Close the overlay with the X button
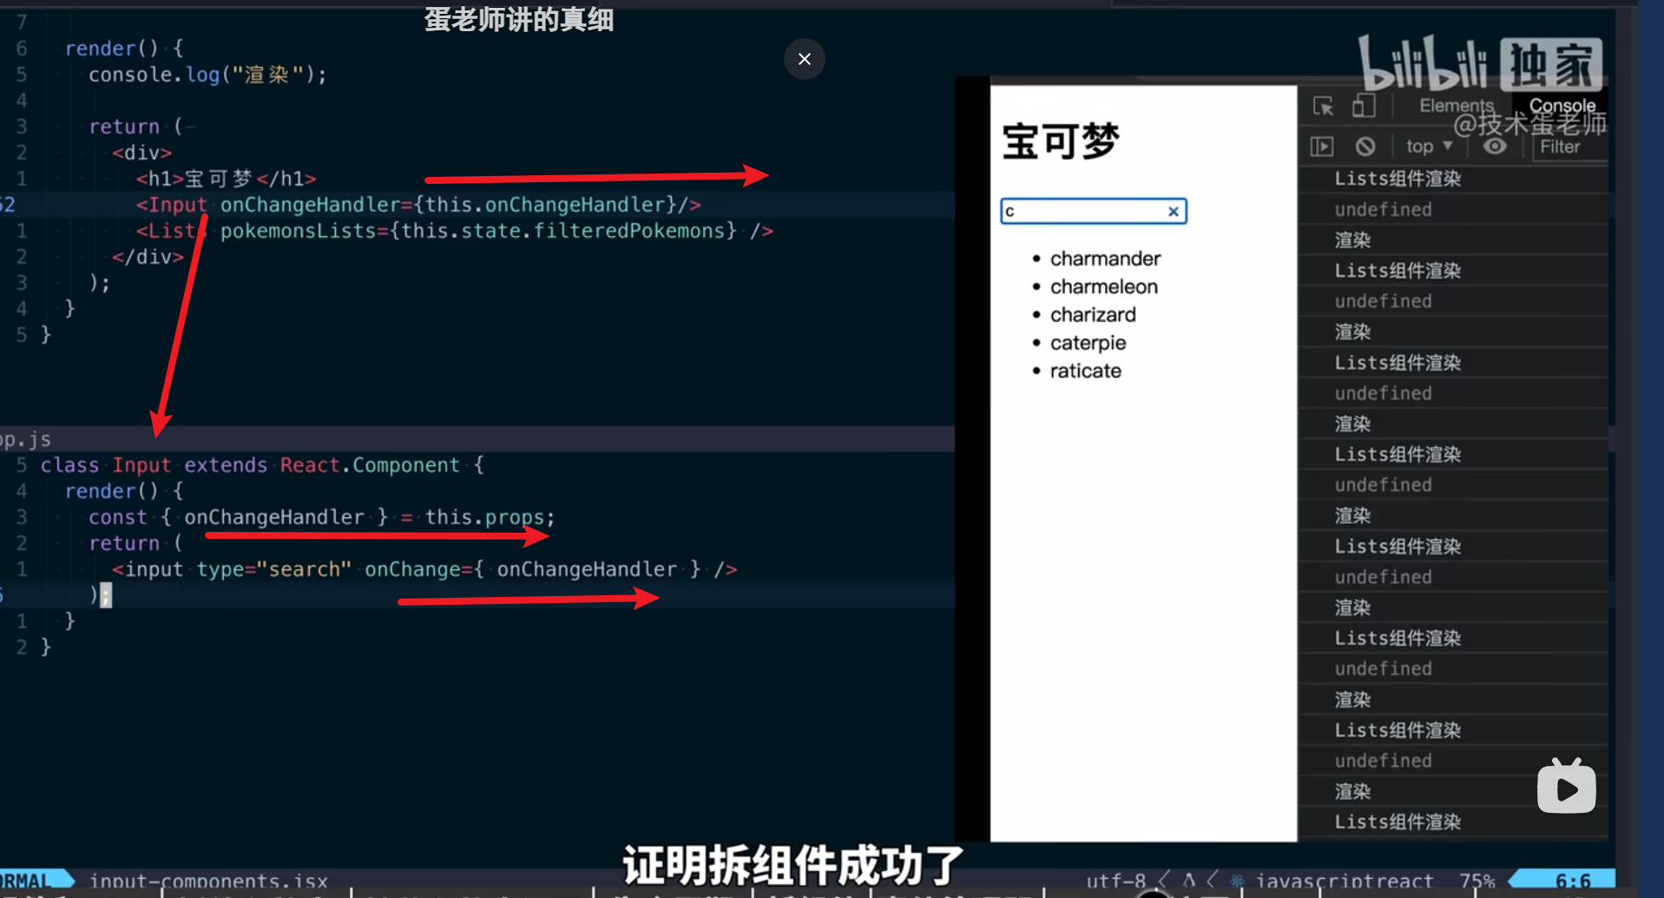 click(x=804, y=59)
